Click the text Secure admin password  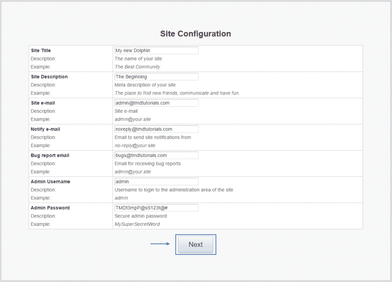(140, 216)
